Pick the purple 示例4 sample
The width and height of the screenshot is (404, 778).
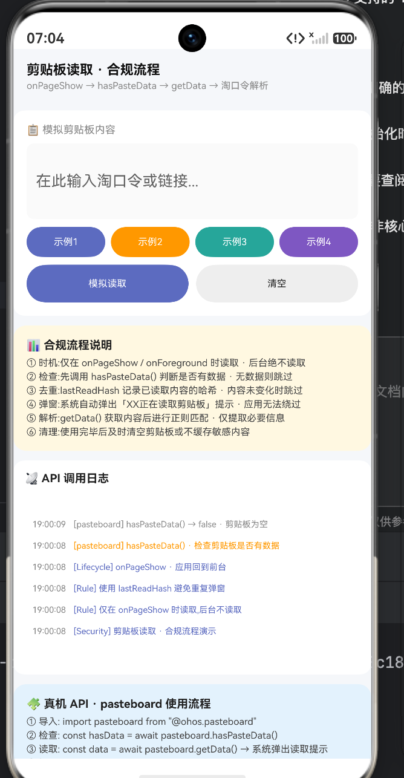pyautogui.click(x=319, y=242)
